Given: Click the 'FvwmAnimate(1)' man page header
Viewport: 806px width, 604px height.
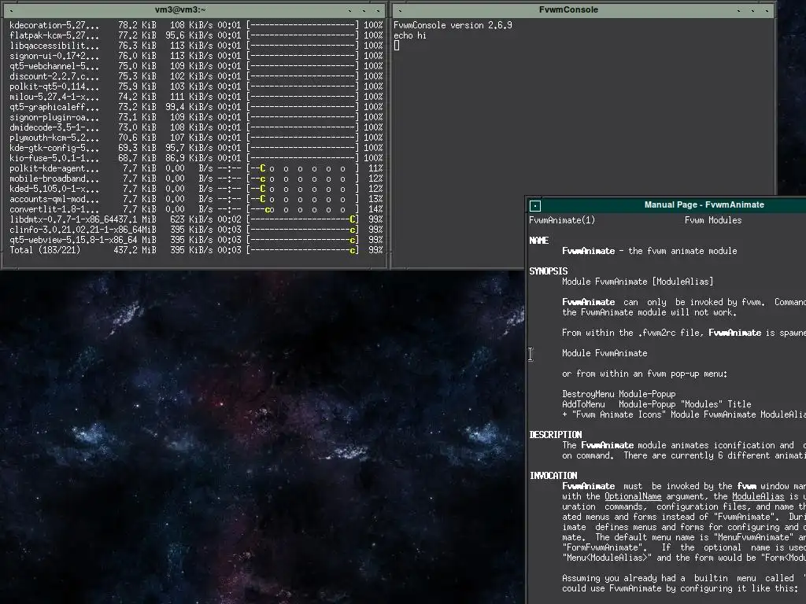Looking at the screenshot, I should [562, 220].
